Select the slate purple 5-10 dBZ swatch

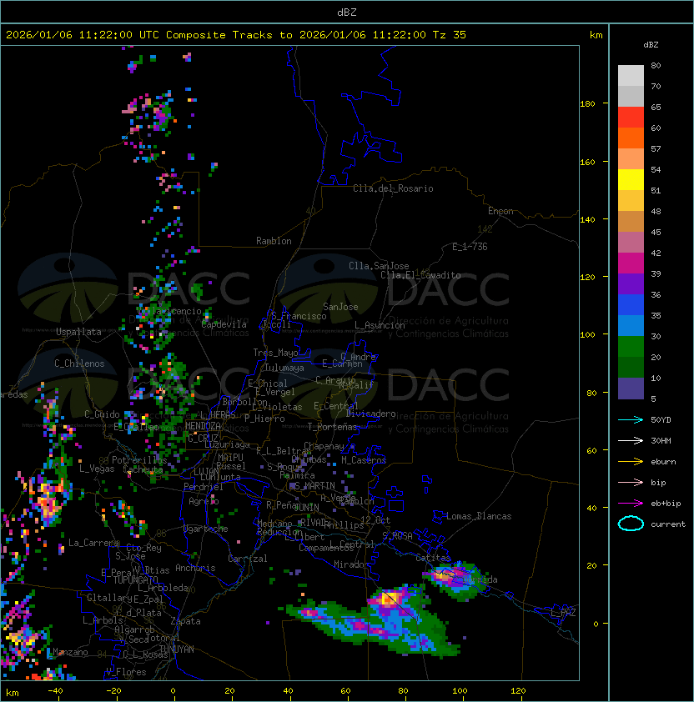(631, 389)
